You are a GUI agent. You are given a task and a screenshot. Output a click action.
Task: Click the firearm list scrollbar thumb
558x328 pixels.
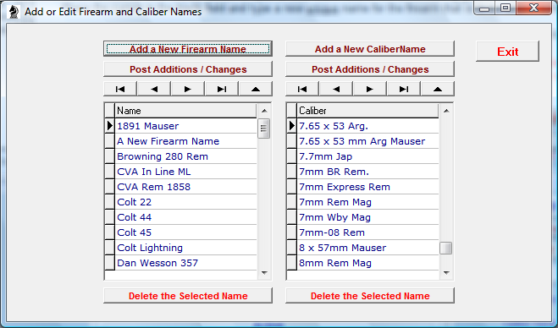pos(263,128)
